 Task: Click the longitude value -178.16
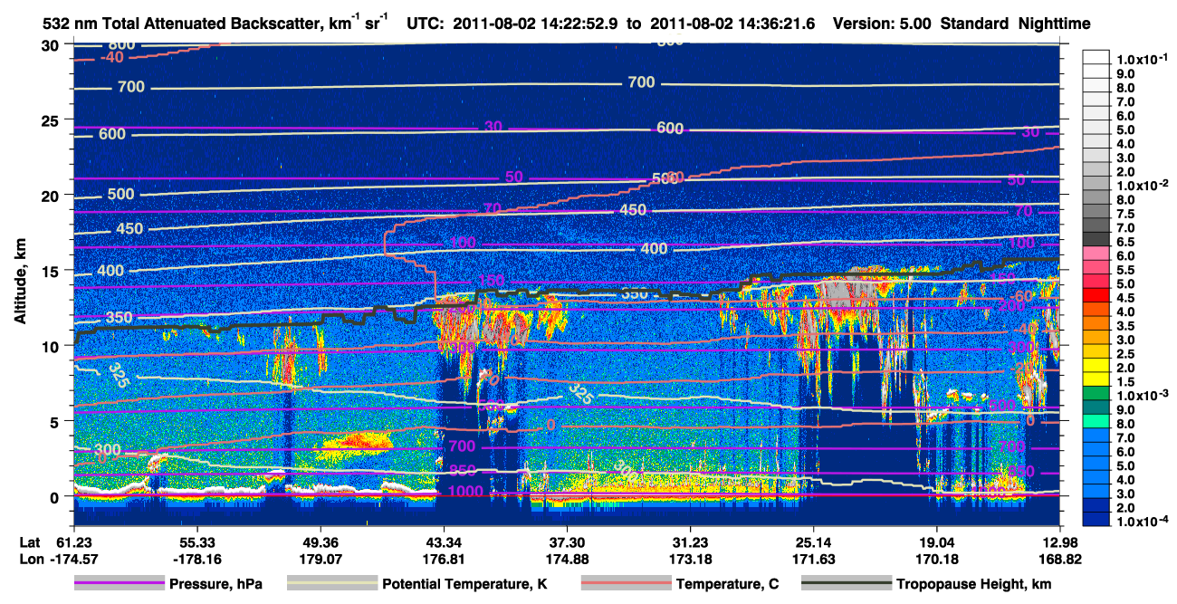coord(196,559)
